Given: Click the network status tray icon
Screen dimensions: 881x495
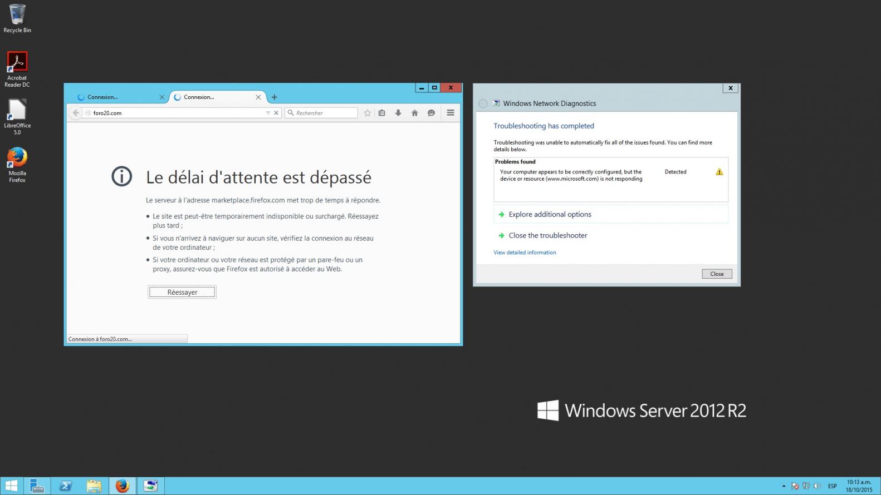Looking at the screenshot, I should (x=806, y=486).
